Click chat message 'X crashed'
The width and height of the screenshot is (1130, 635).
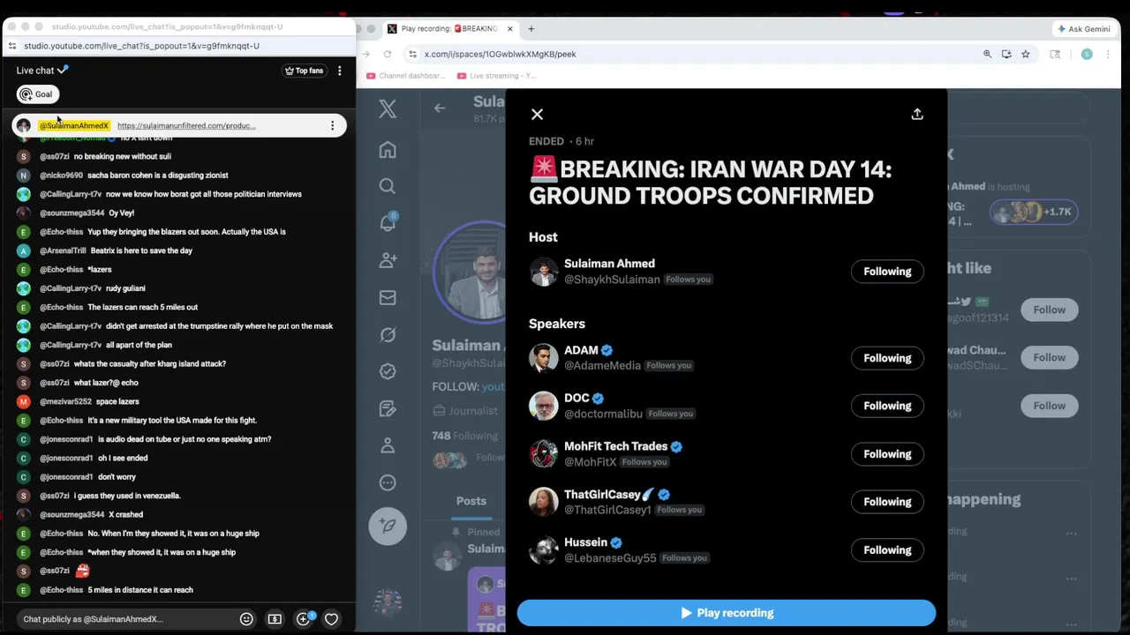tap(125, 514)
